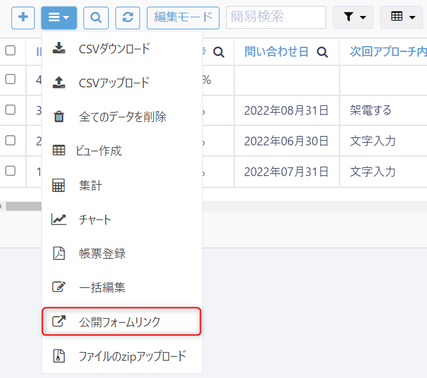Collapse the hamburger menu dropdown button
Viewport: 427px width, 378px height.
pyautogui.click(x=59, y=17)
